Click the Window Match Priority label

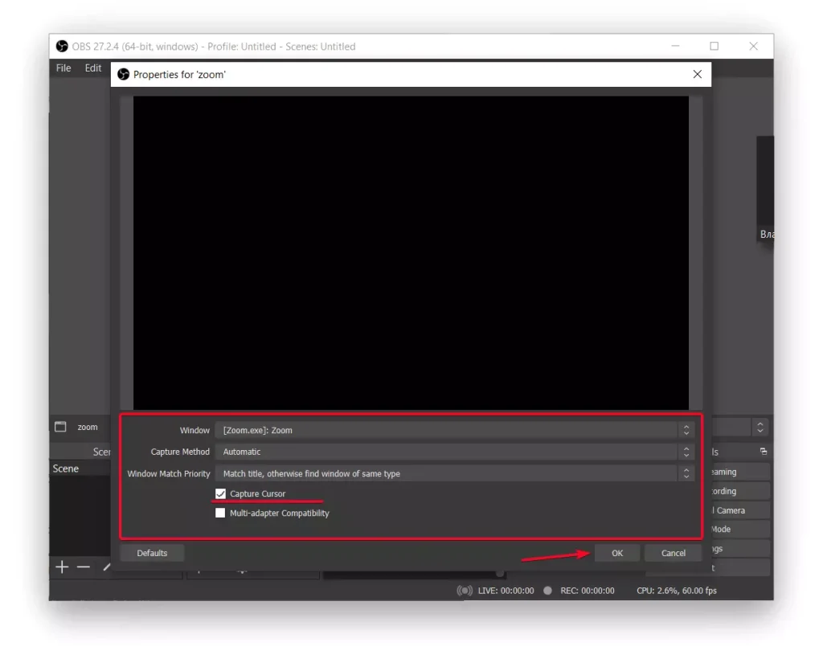pyautogui.click(x=169, y=473)
